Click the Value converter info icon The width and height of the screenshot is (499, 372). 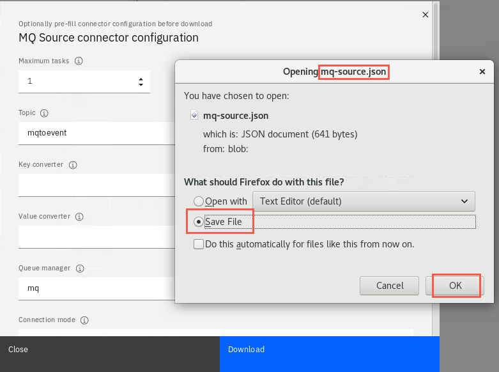click(79, 217)
